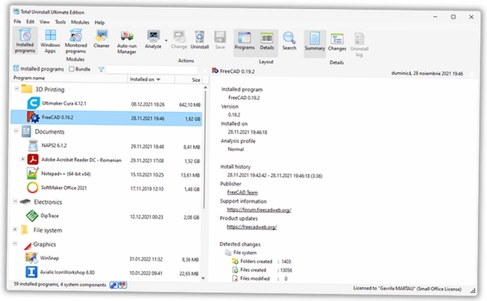Select the Electronics group label
487x301 pixels.
48,202
